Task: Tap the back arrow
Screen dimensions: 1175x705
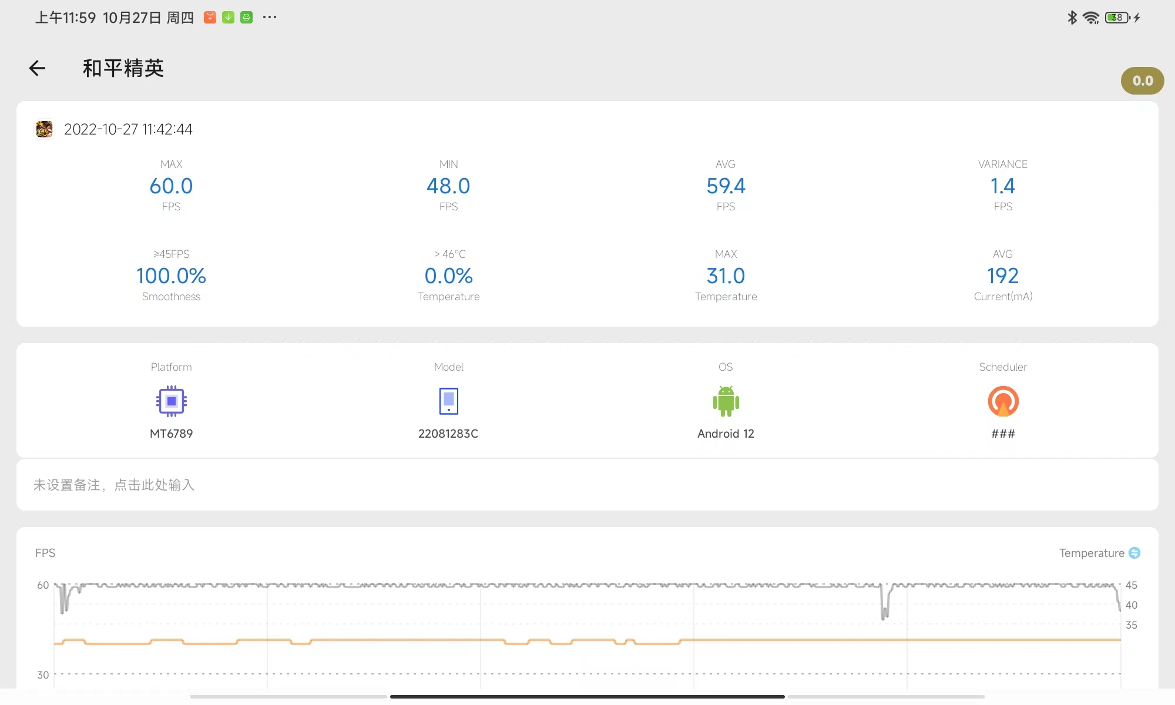Action: [x=37, y=68]
